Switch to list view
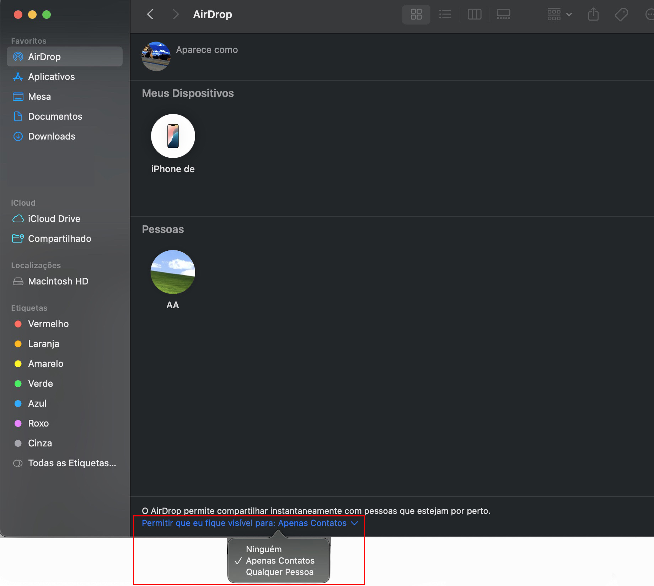The image size is (654, 586). click(x=445, y=15)
